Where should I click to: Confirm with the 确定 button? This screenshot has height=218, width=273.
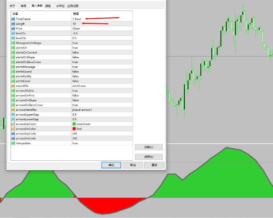coord(111,165)
